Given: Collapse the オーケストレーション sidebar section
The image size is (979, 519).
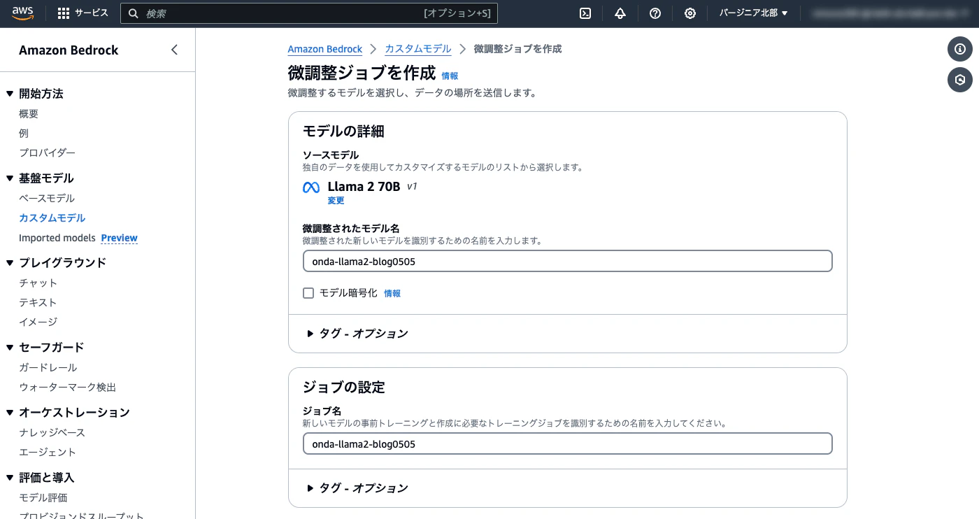Looking at the screenshot, I should coord(10,413).
